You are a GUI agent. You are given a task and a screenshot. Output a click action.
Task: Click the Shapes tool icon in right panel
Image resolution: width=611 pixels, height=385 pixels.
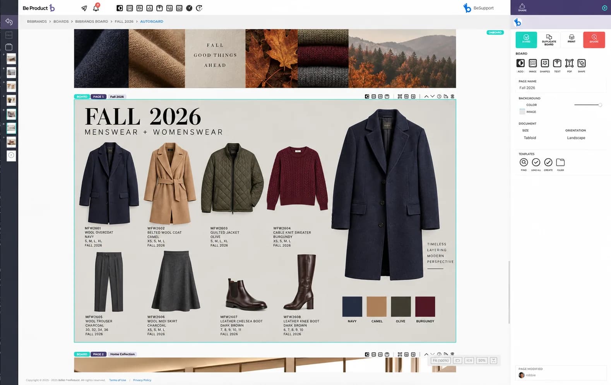click(545, 63)
